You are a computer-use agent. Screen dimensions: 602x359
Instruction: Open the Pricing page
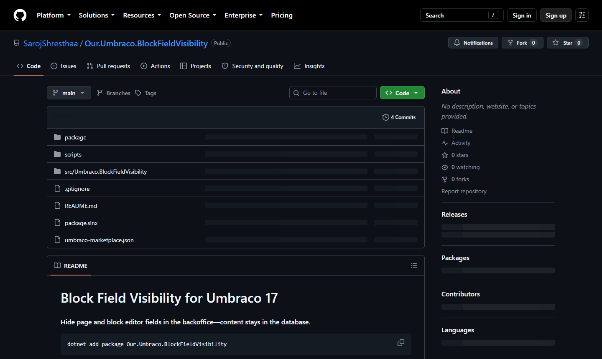(282, 15)
